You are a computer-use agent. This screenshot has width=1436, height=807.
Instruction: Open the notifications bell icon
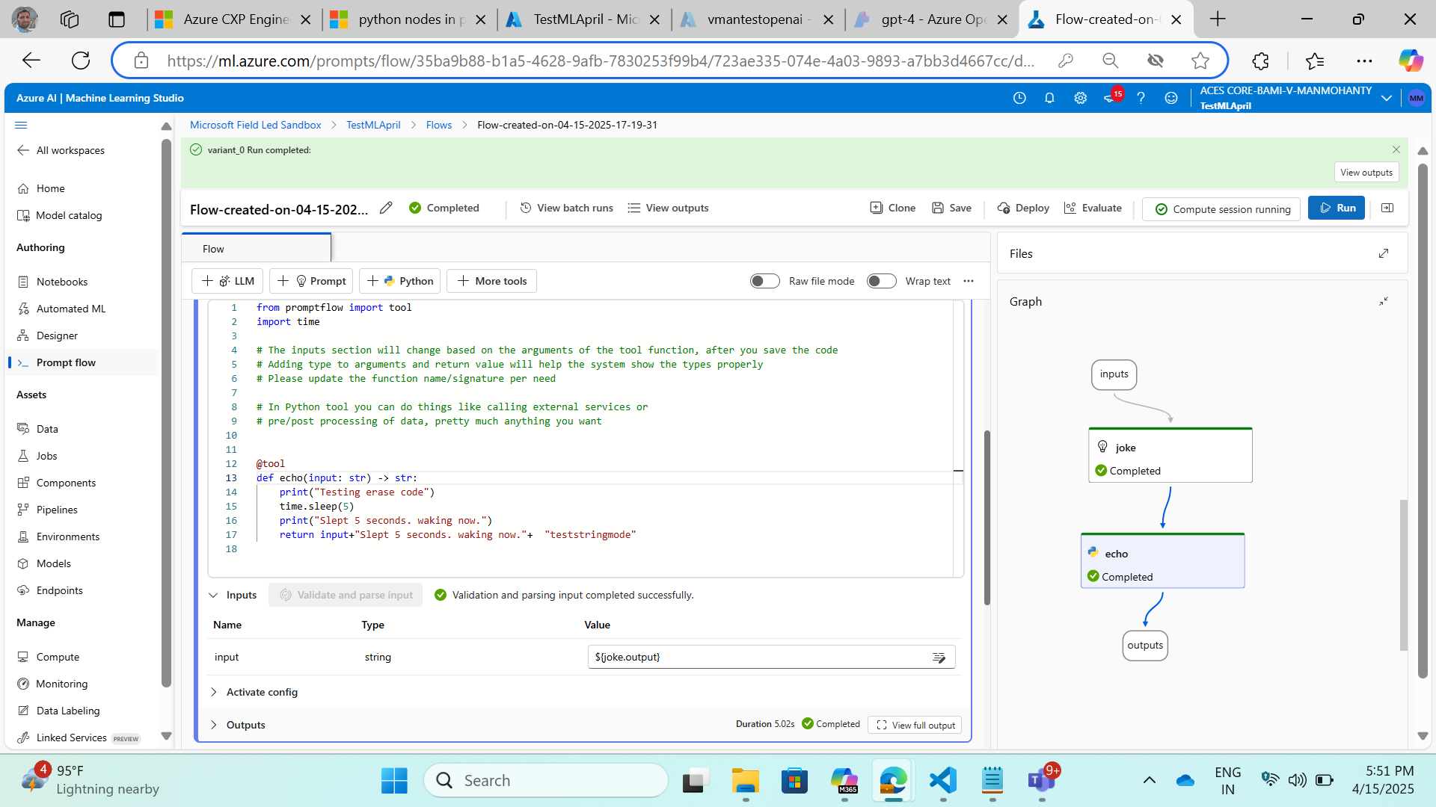[x=1049, y=98]
